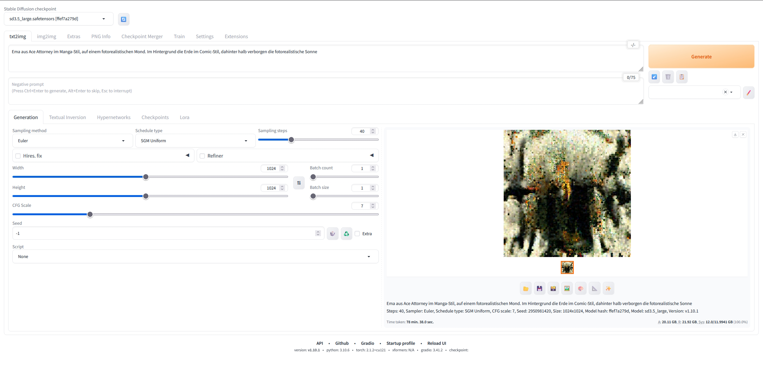Enable Hires. fix checkbox
Screen dimensions: 763x365
(x=18, y=156)
